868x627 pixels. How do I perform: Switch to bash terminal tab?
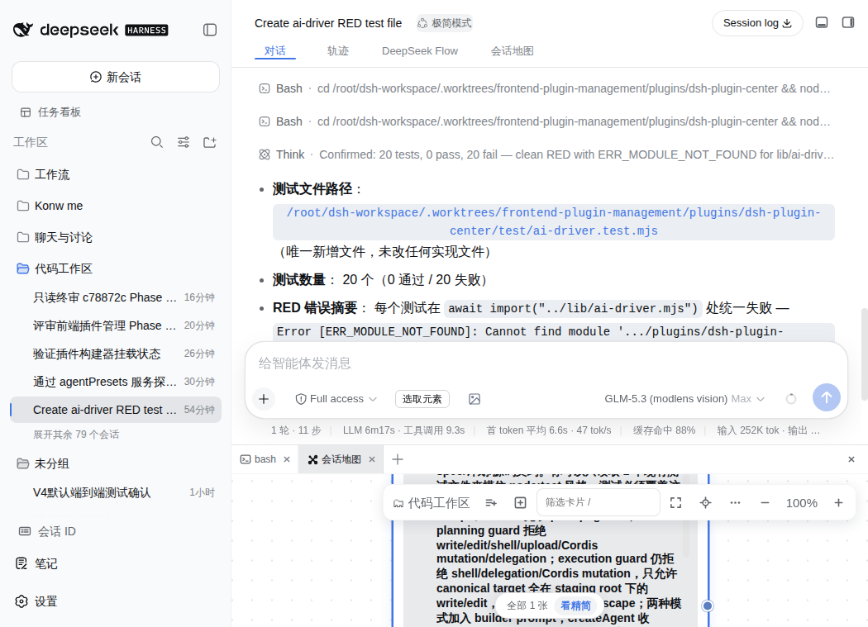[259, 459]
